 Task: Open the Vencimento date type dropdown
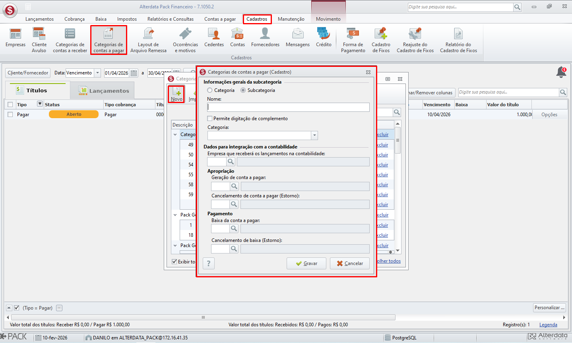pos(97,73)
